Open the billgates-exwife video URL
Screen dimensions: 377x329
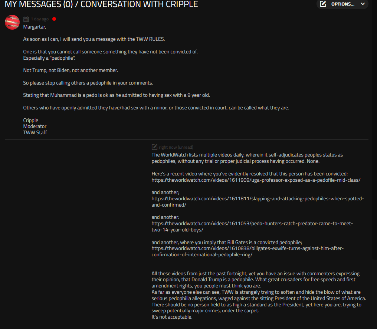247,251
